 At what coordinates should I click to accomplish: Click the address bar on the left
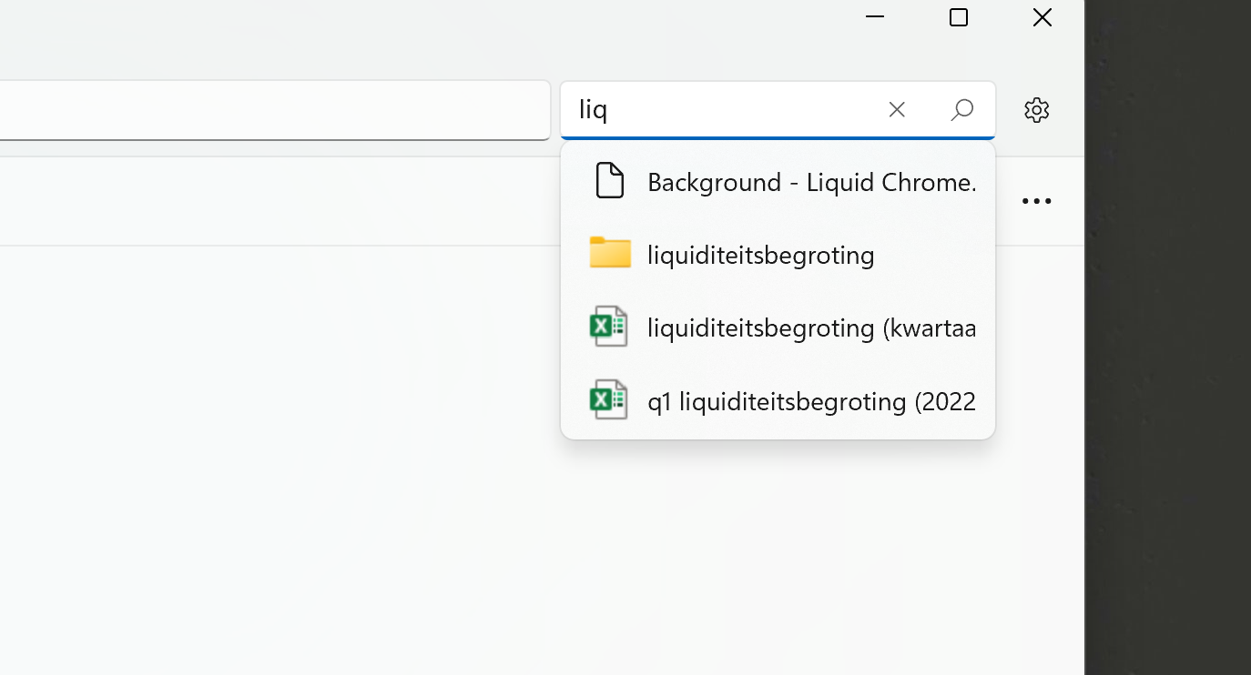(273, 109)
